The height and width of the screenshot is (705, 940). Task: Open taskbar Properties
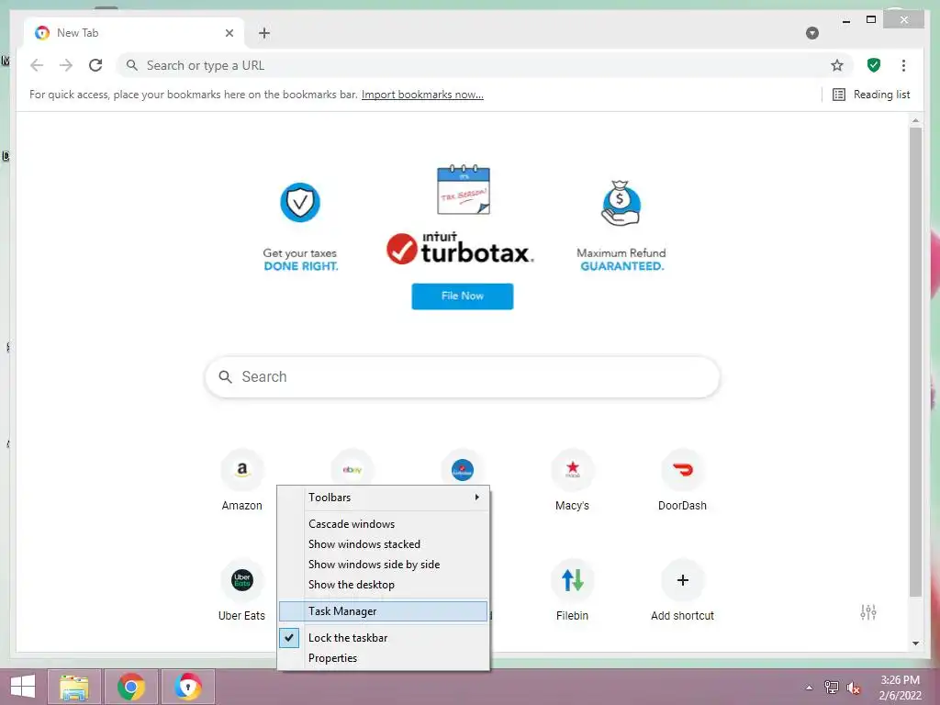pos(384,658)
